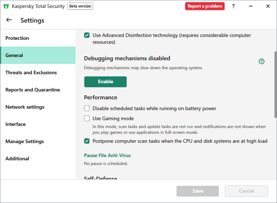277x203 pixels.
Task: Select Threats and Exclusions in sidebar
Action: pos(31,72)
